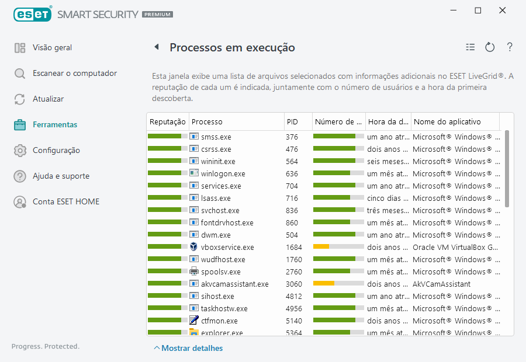Open the question mark help icon
Screen dimensions: 526x362
click(510, 47)
